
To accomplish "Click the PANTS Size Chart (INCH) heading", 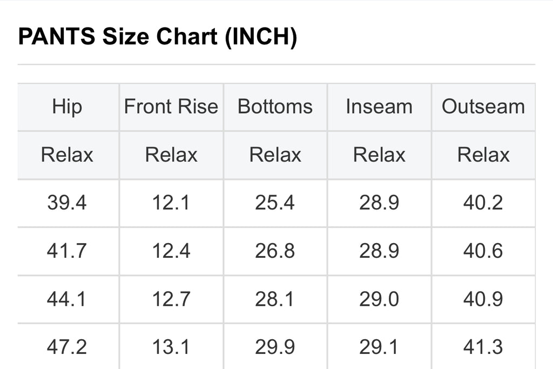I will click(157, 37).
